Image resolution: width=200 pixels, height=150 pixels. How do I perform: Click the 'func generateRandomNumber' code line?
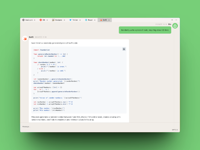coord(50,54)
